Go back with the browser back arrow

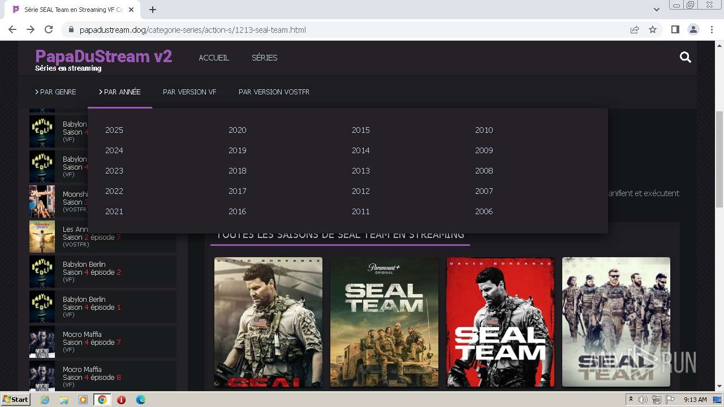pos(12,29)
